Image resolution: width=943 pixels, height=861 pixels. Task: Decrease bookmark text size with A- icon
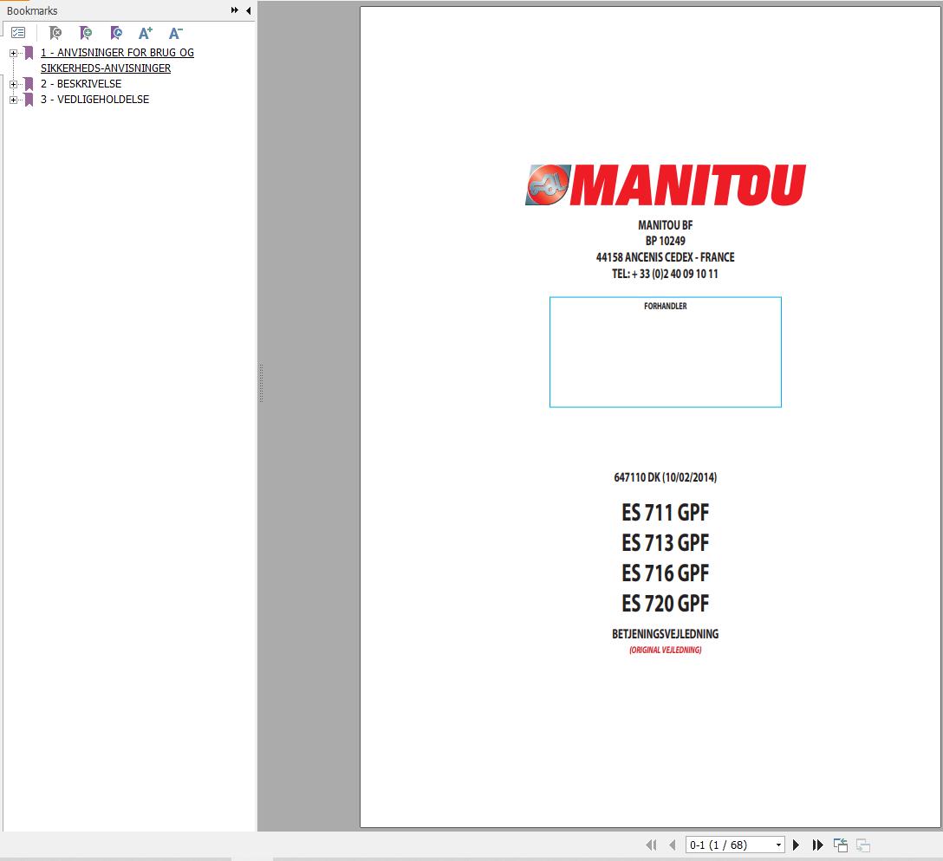(x=176, y=33)
